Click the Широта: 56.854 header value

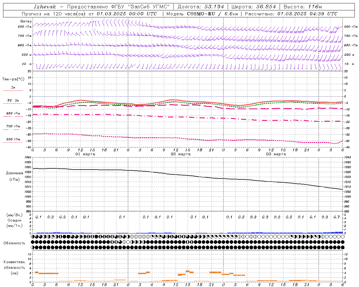tap(254, 7)
